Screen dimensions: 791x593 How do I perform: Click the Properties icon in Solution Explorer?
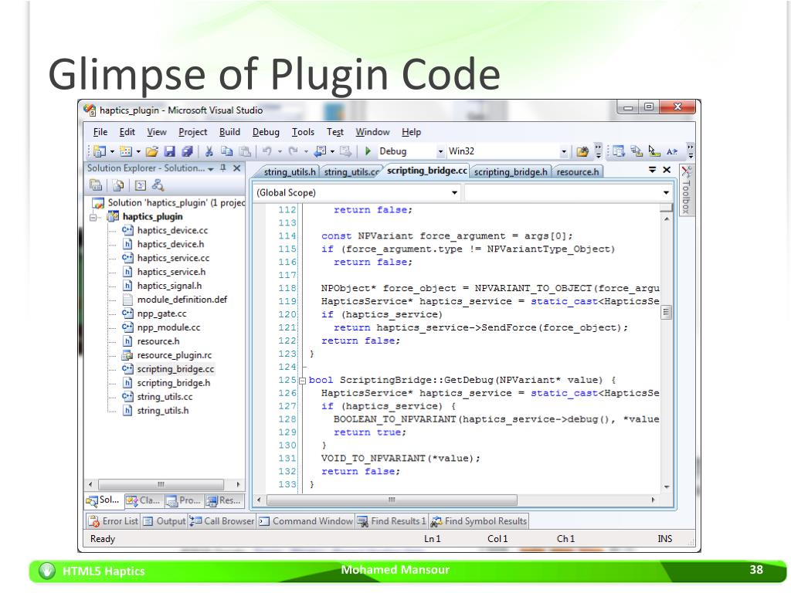tap(96, 185)
